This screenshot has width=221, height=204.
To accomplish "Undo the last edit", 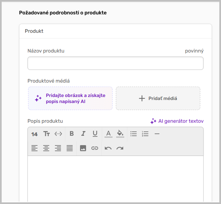I will click(x=108, y=148).
